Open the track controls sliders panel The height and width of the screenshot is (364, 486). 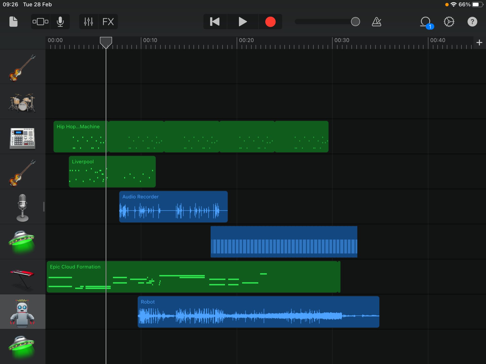click(x=88, y=21)
